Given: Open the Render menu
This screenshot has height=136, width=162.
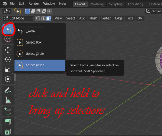Looking at the screenshot, I should [34, 4].
